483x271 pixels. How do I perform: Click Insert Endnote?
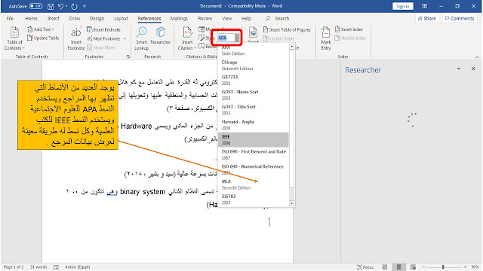[104, 30]
